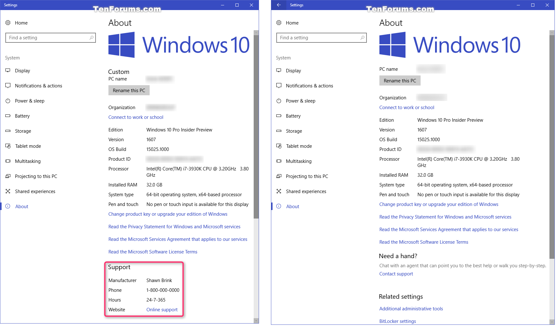Click Power & sleep icon in right window
The image size is (557, 327).
click(x=279, y=101)
